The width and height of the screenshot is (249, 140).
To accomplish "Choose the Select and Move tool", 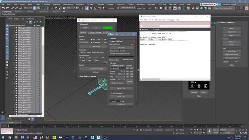I will (x=52, y=8).
